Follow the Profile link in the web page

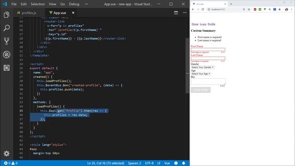212,24
